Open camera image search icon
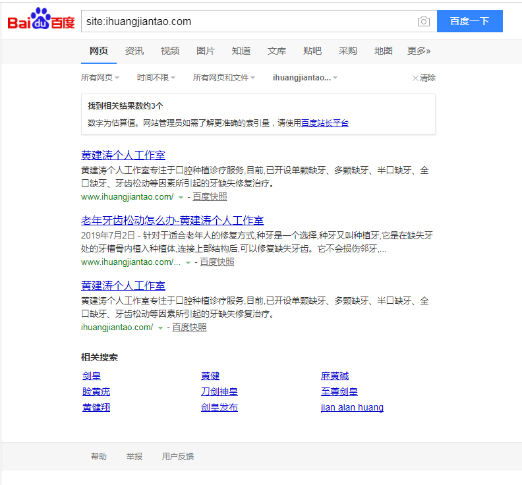 (x=423, y=21)
